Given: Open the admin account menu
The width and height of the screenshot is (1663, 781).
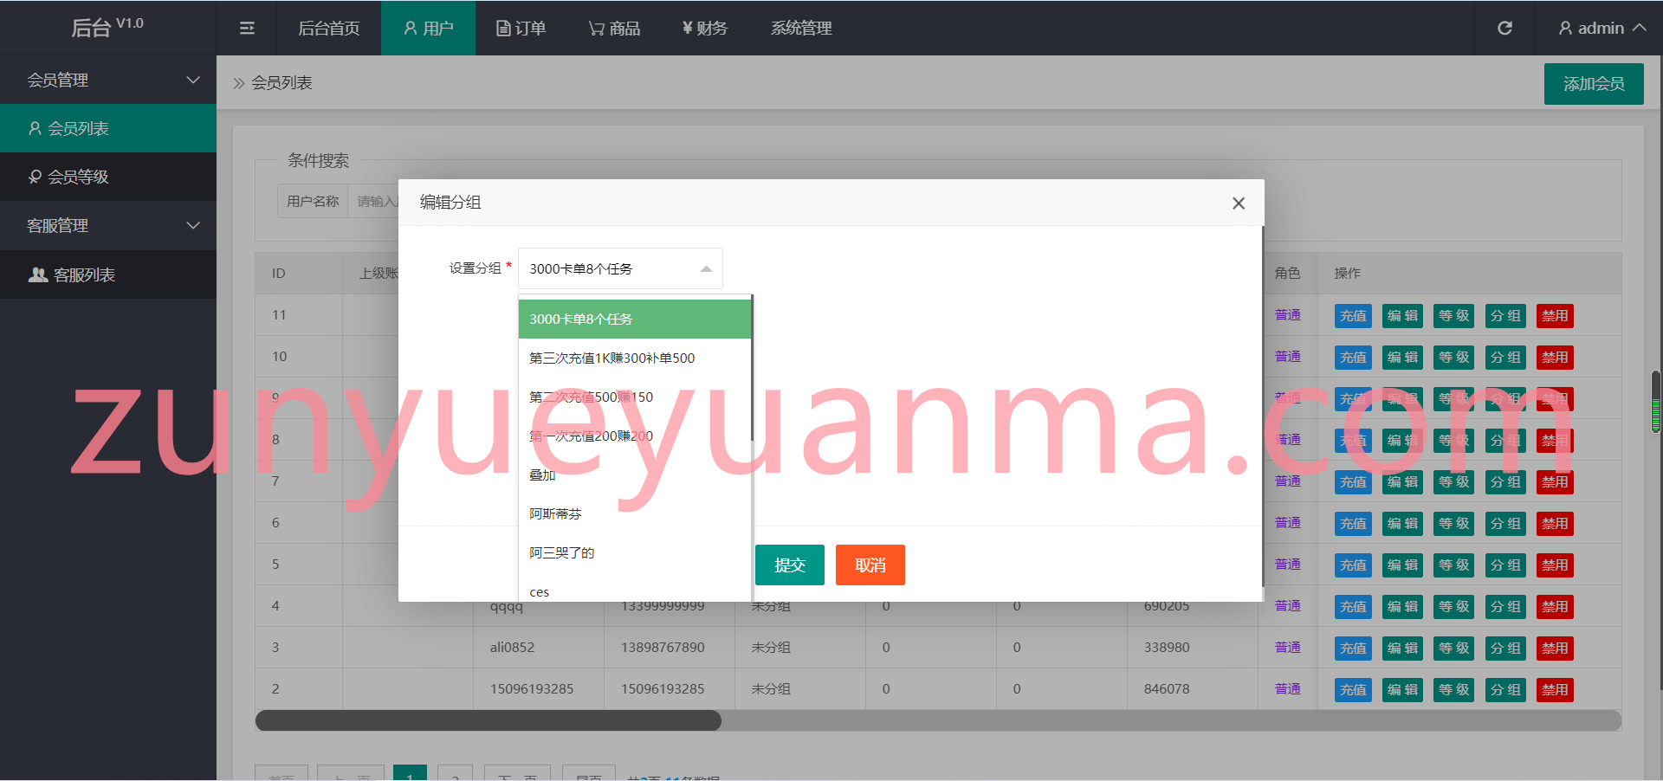Looking at the screenshot, I should click(1602, 29).
